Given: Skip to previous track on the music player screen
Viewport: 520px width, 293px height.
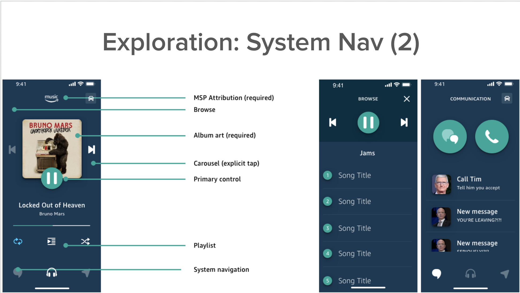Looking at the screenshot, I should 12,149.
